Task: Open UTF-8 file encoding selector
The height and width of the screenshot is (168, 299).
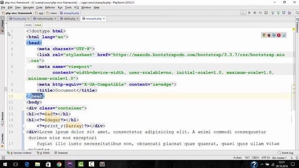Action: (266, 158)
